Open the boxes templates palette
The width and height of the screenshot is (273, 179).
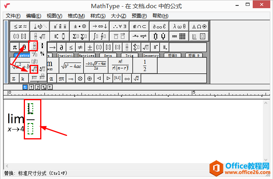[x=199, y=36]
